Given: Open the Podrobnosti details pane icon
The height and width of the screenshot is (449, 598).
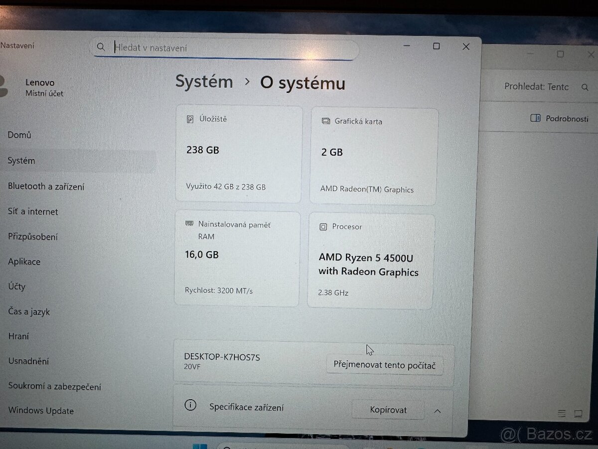Looking at the screenshot, I should click(535, 119).
